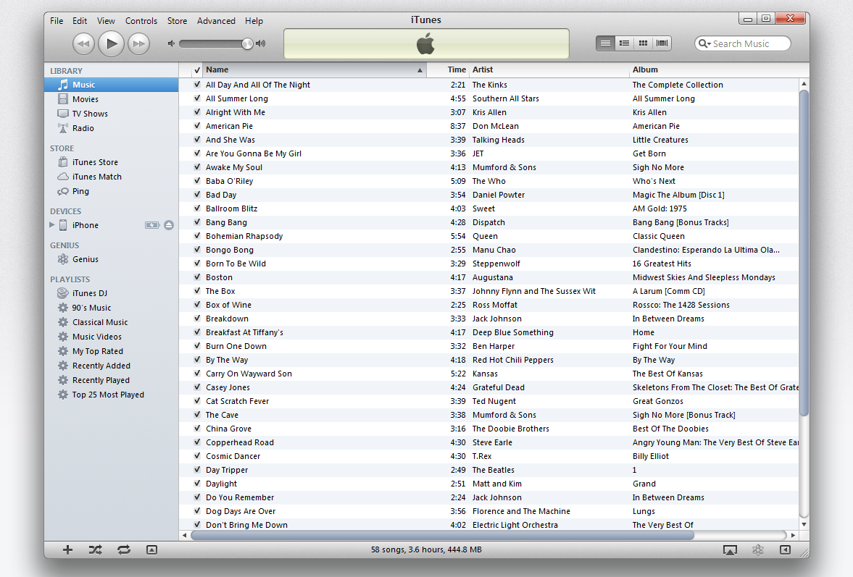The height and width of the screenshot is (577, 853).
Task: Uncheck the All Summer Long song checkbox
Action: 197,98
